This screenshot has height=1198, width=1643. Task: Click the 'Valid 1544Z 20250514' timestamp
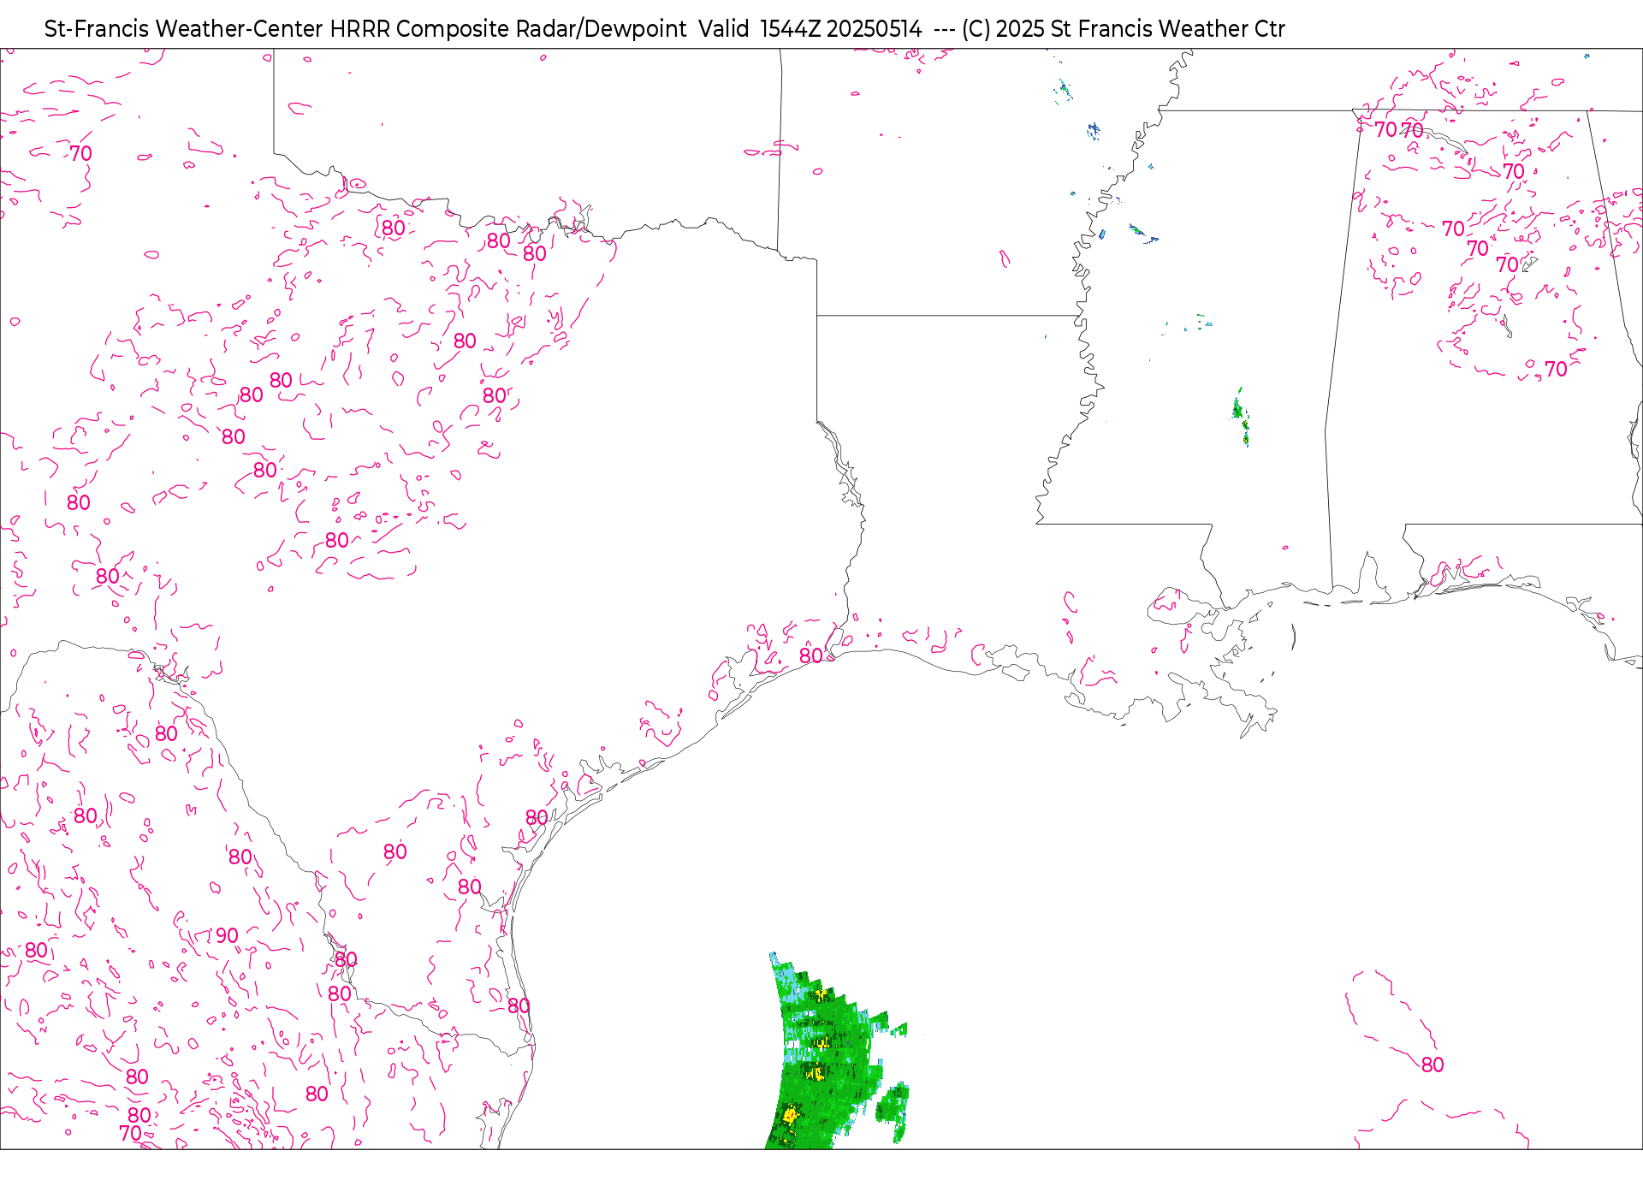810,29
